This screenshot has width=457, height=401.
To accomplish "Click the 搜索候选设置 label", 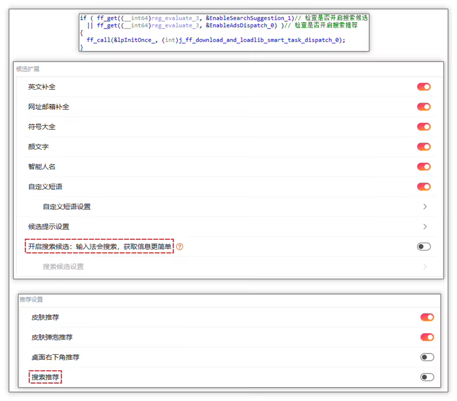I will (x=63, y=267).
